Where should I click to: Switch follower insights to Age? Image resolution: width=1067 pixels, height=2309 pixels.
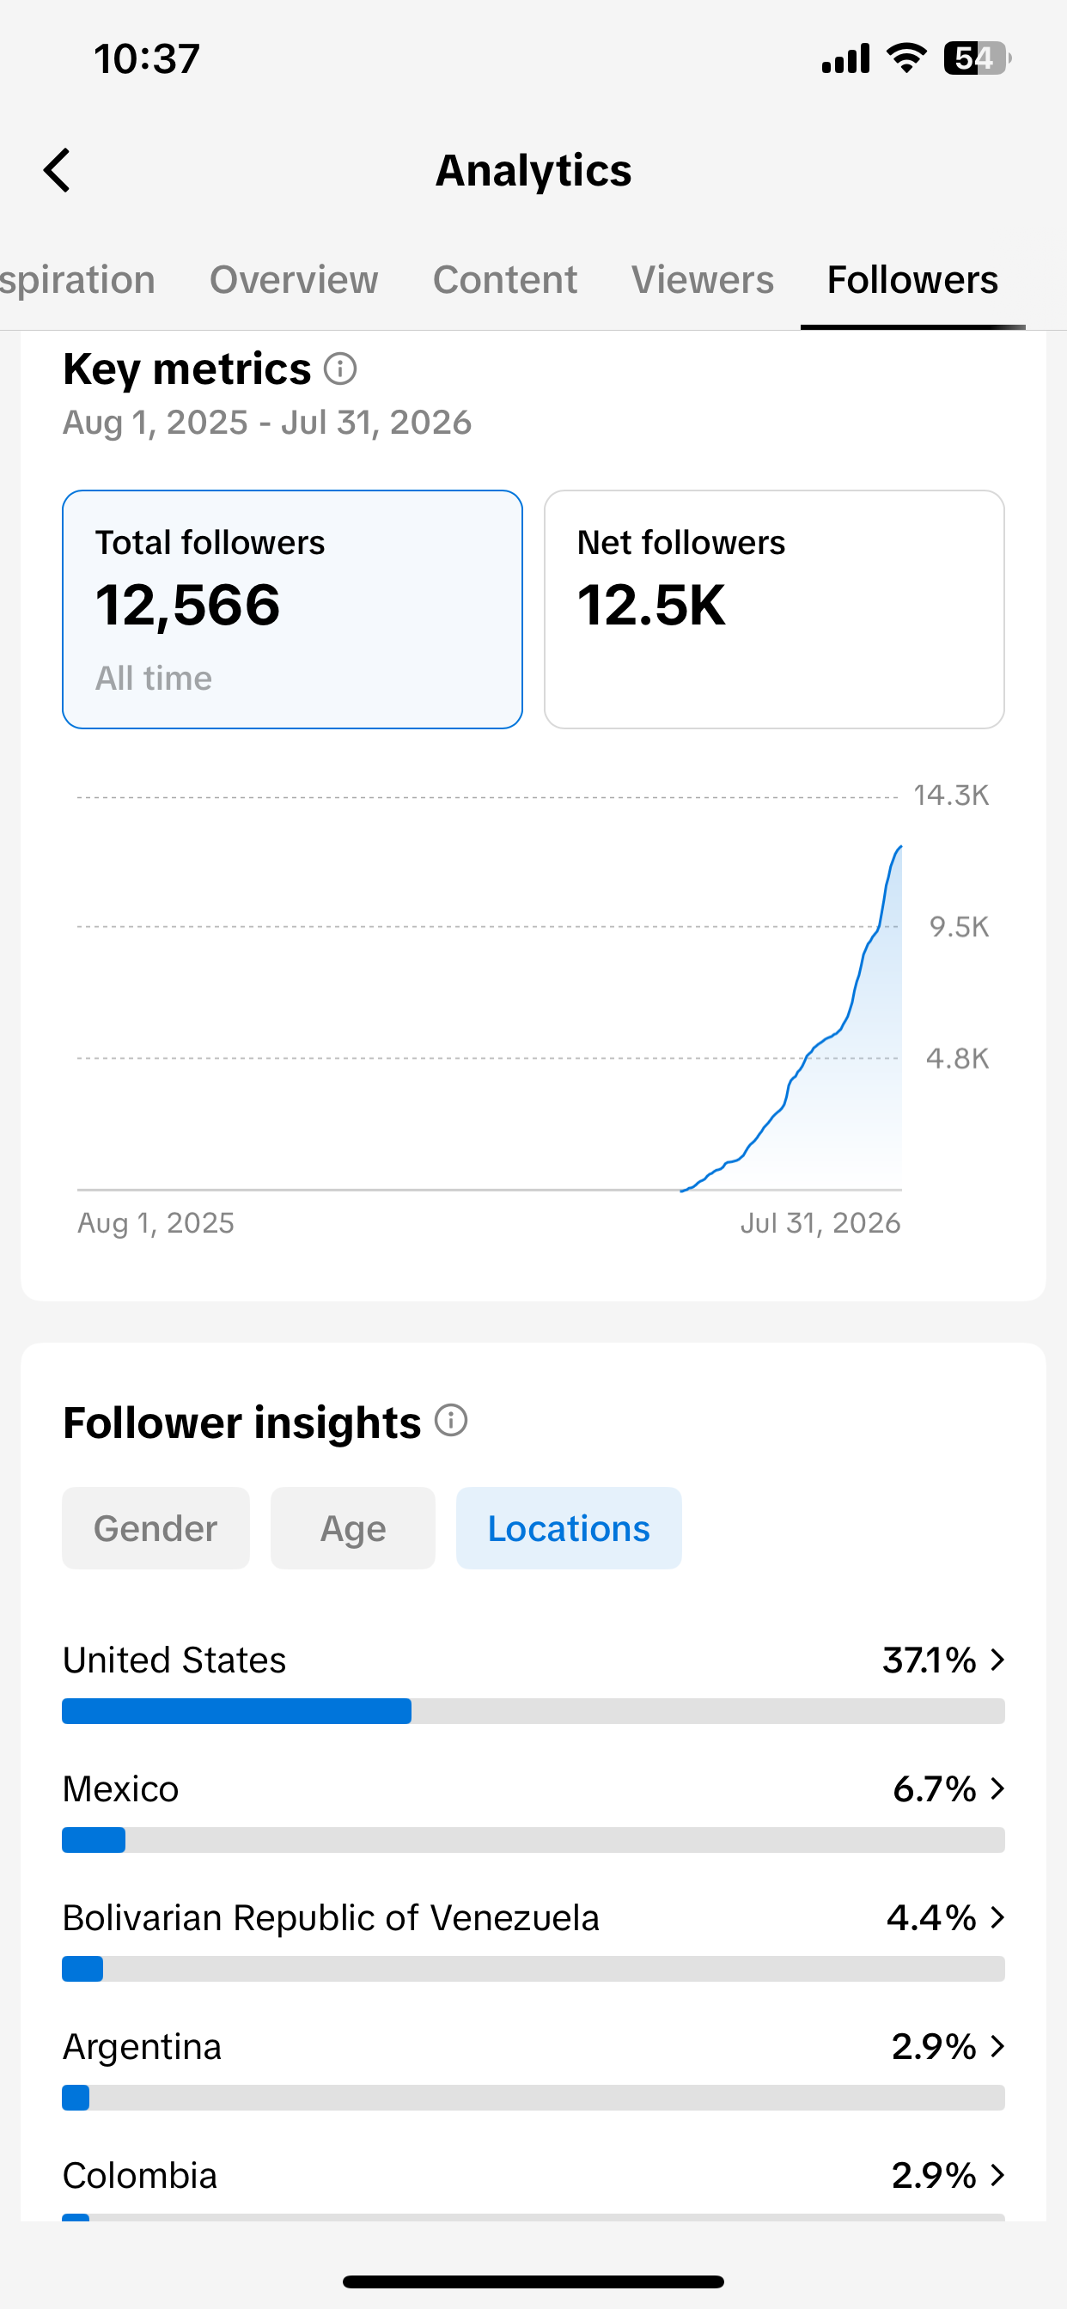pyautogui.click(x=353, y=1528)
